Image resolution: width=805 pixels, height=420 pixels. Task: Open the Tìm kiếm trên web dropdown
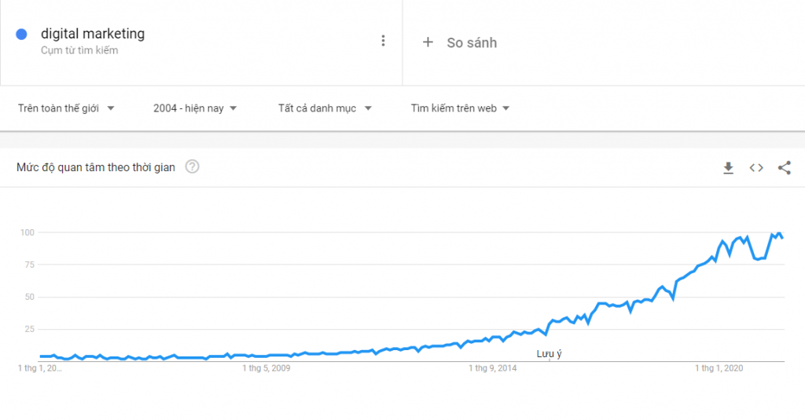(460, 108)
